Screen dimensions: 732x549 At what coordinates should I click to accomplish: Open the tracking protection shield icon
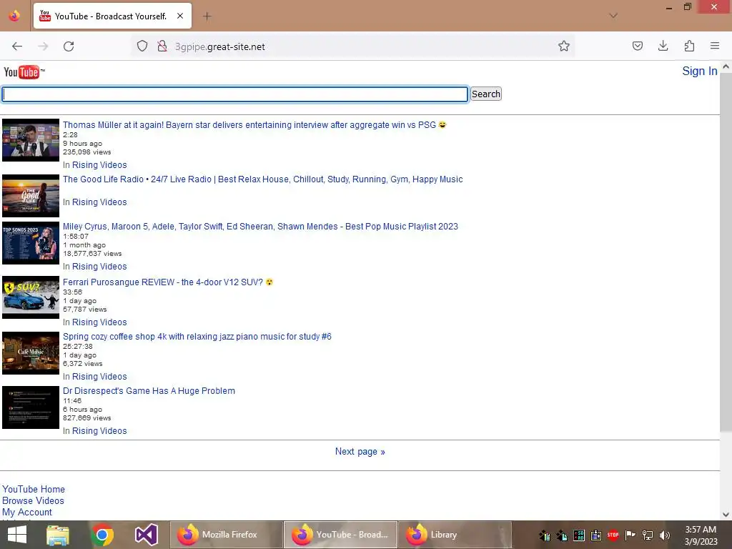(x=142, y=46)
